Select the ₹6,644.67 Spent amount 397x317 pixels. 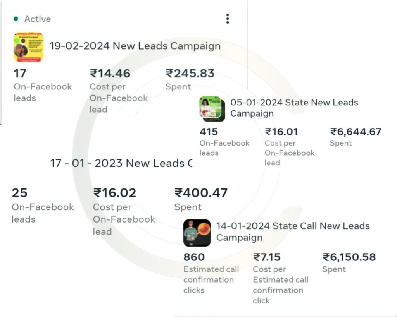(356, 132)
